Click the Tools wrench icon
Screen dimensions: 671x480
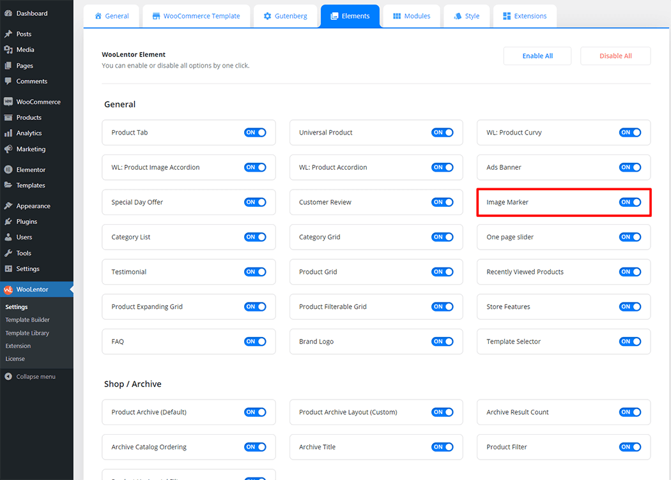[x=8, y=253]
